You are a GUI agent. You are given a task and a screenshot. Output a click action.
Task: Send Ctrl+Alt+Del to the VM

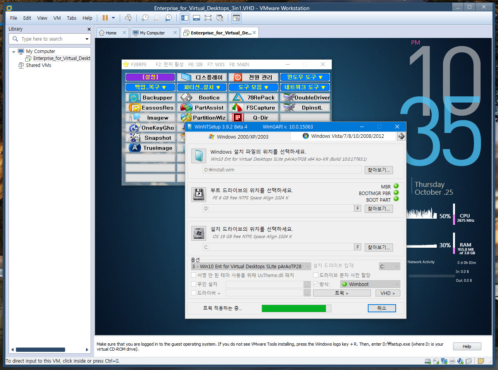pyautogui.click(x=128, y=18)
